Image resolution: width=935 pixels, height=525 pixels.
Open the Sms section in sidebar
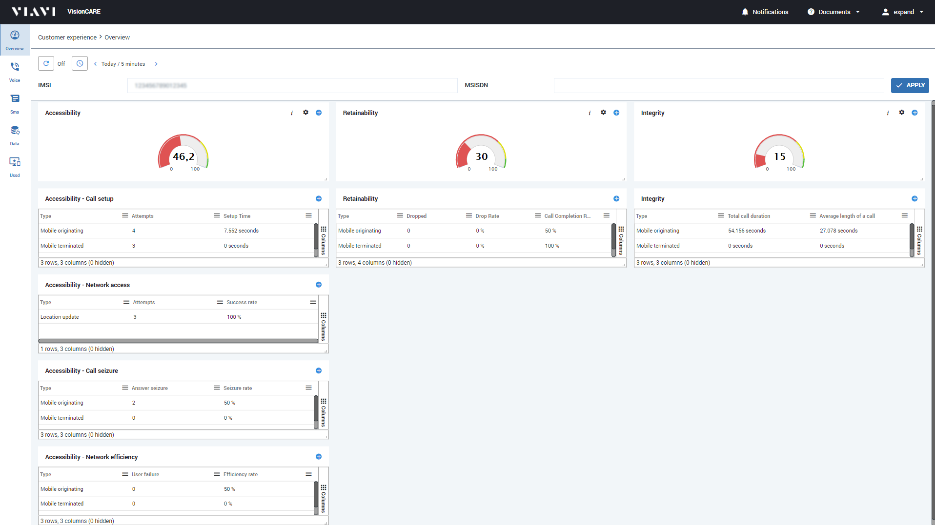pos(15,103)
